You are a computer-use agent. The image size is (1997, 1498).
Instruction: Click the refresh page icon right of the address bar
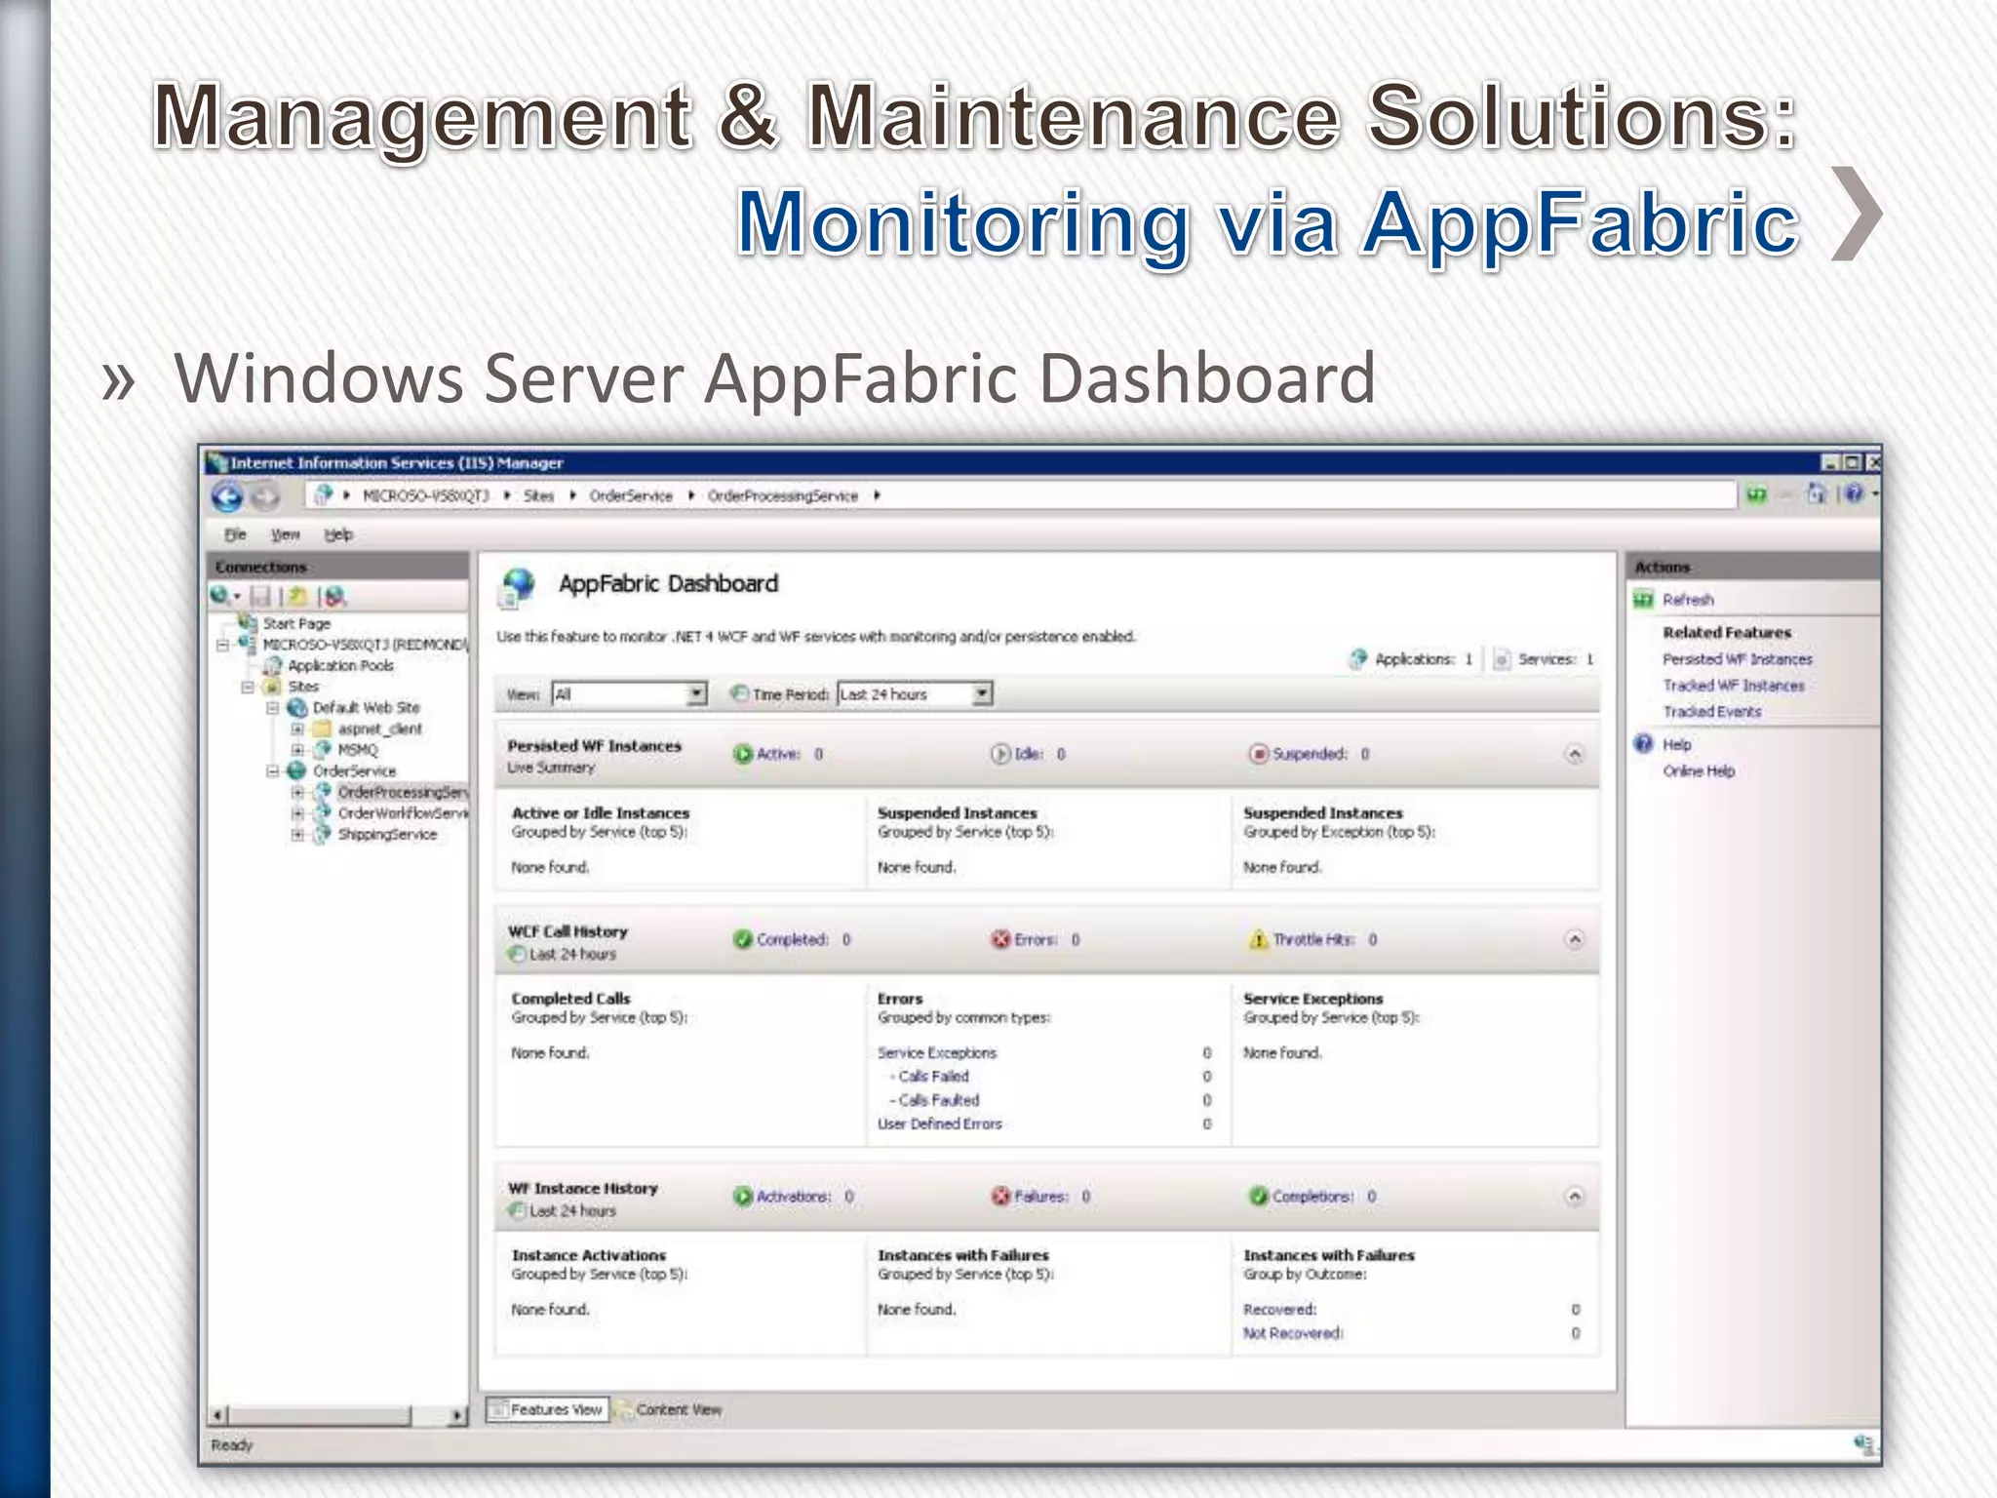pyautogui.click(x=1756, y=495)
